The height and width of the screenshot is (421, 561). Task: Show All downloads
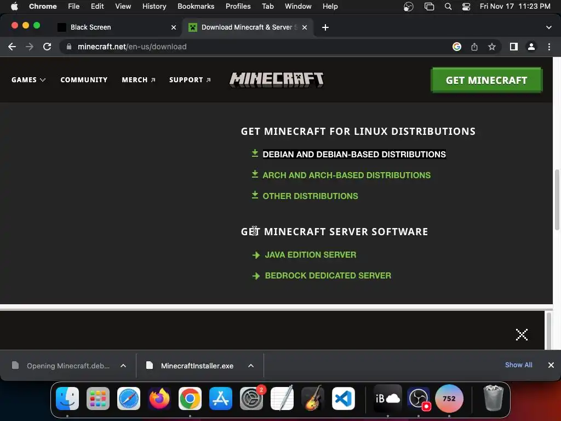(x=518, y=365)
